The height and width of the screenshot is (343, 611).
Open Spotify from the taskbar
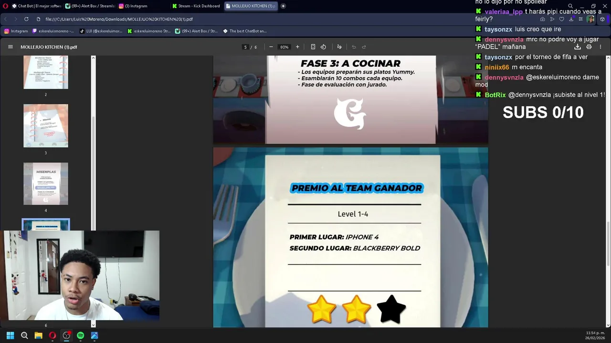80,335
